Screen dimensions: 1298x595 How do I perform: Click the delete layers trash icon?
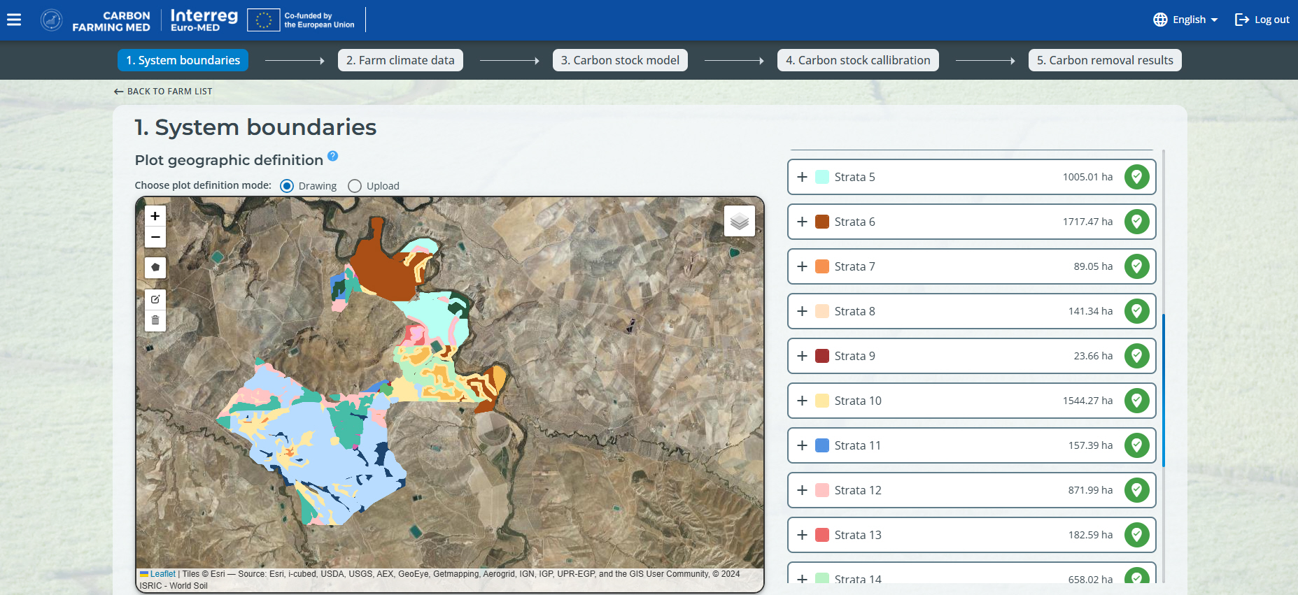tap(155, 320)
